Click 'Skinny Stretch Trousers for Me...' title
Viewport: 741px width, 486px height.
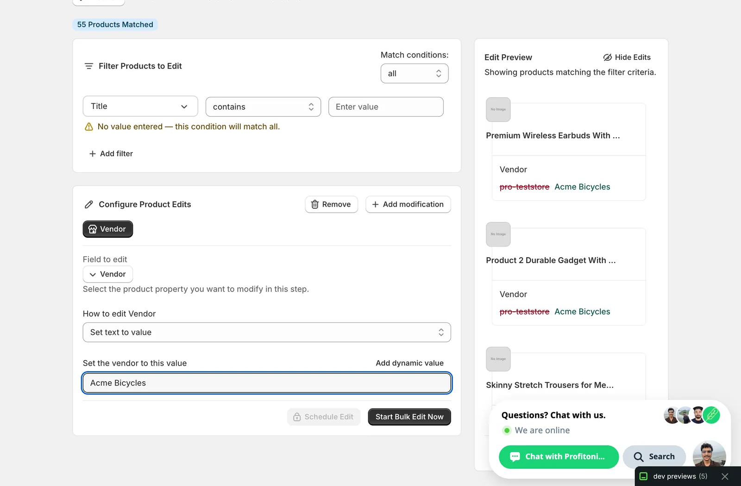click(550, 385)
